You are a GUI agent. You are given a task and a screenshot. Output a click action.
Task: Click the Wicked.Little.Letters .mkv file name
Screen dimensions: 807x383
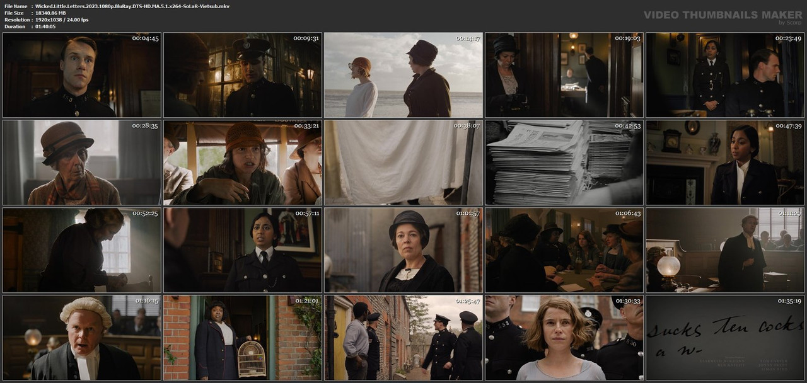(x=132, y=6)
